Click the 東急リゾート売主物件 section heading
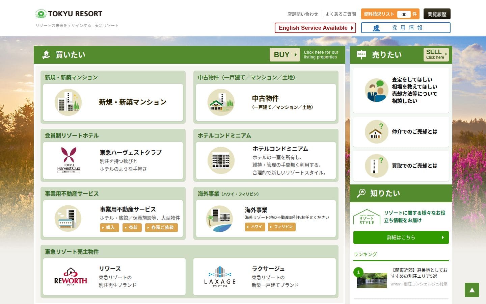The image size is (486, 304). (x=72, y=252)
